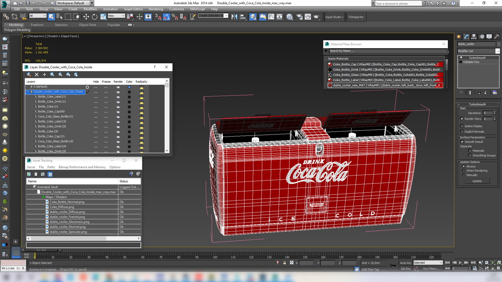Toggle Percent Snap in toolbar
This screenshot has height=282, width=502.
coord(175,17)
